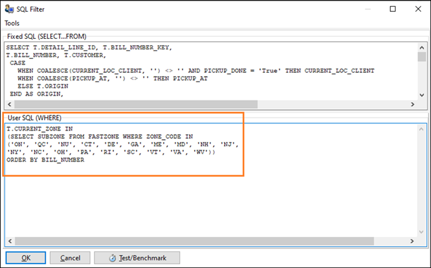Click the User SQL scroll-up arrow
The height and width of the screenshot is (268, 431).
(421, 129)
